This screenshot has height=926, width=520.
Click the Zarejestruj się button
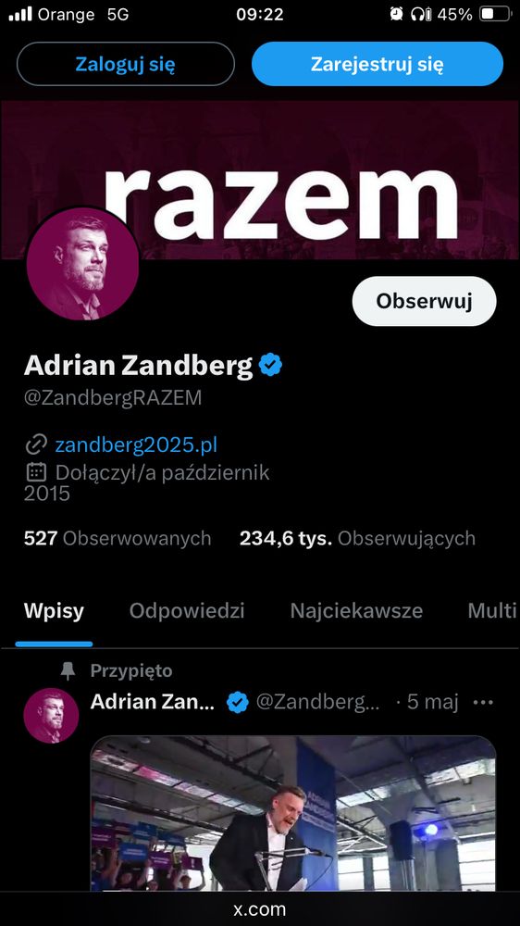coord(378,64)
